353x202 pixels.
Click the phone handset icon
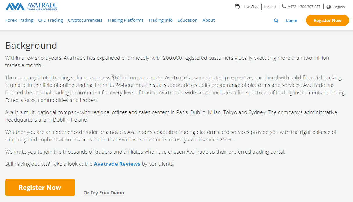click(x=284, y=7)
